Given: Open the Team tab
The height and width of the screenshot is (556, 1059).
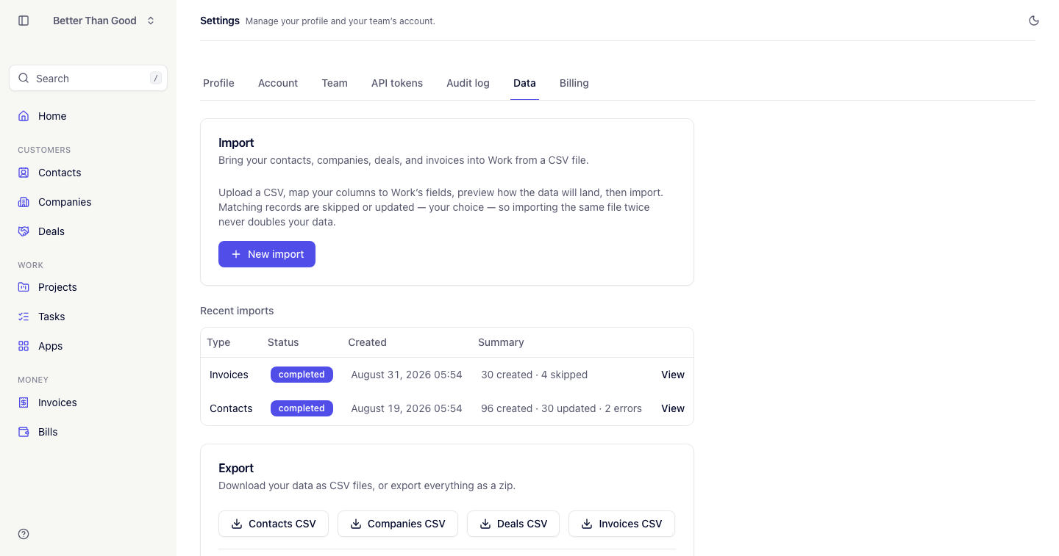Looking at the screenshot, I should pyautogui.click(x=335, y=83).
